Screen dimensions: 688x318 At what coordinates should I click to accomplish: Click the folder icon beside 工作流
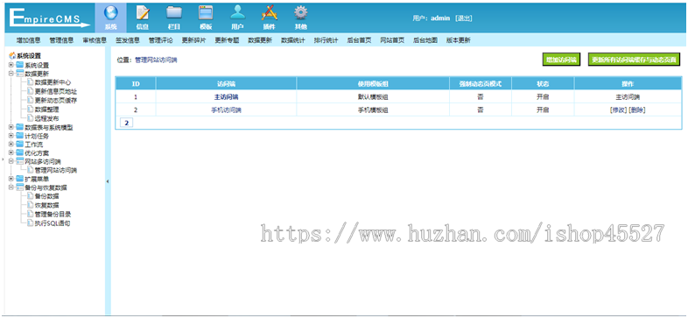(20, 145)
